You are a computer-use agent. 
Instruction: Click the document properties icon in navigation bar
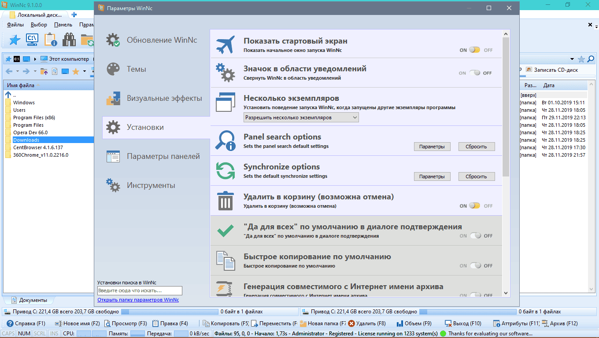(x=55, y=71)
